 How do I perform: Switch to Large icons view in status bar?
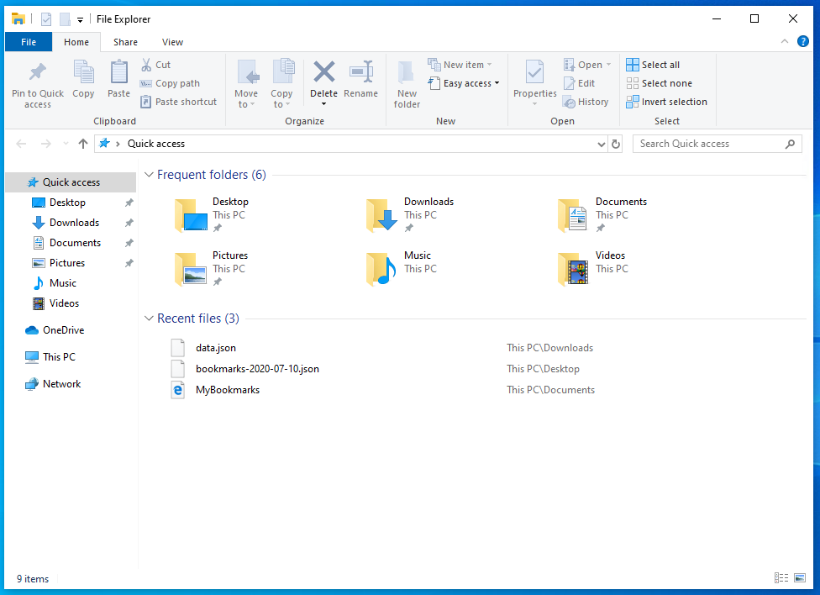coord(800,577)
